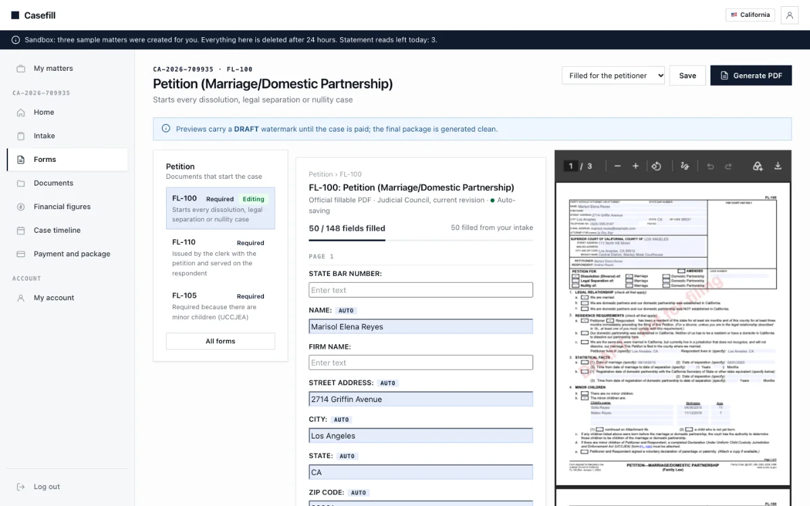This screenshot has width=810, height=506.
Task: Download the PDF preview
Action: click(778, 166)
